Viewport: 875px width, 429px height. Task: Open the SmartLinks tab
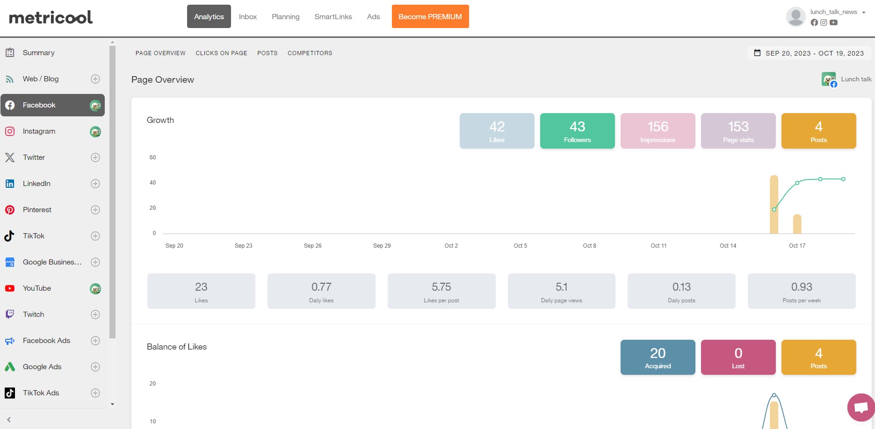333,16
